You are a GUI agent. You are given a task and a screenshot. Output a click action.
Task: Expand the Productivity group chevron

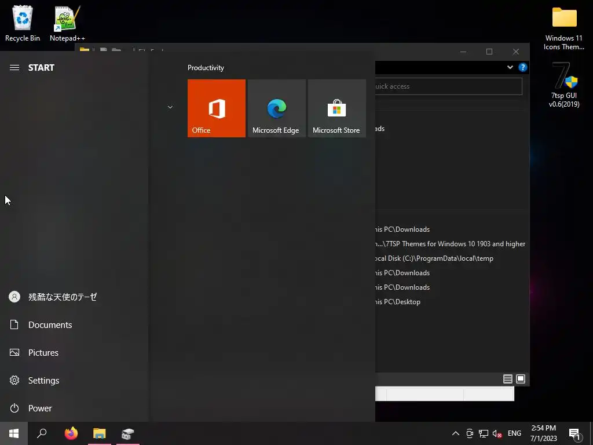(170, 107)
